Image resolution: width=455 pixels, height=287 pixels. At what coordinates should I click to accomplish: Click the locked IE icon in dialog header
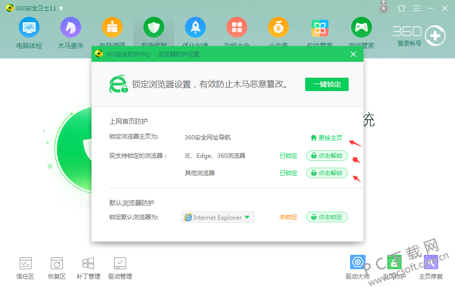tap(118, 84)
